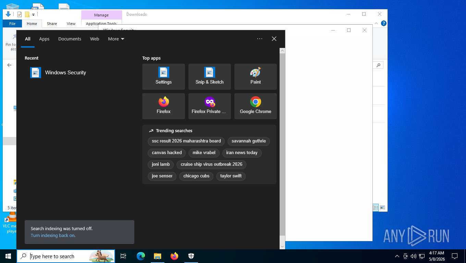Switch to Apps search tab
This screenshot has height=263, width=466.
click(x=44, y=39)
